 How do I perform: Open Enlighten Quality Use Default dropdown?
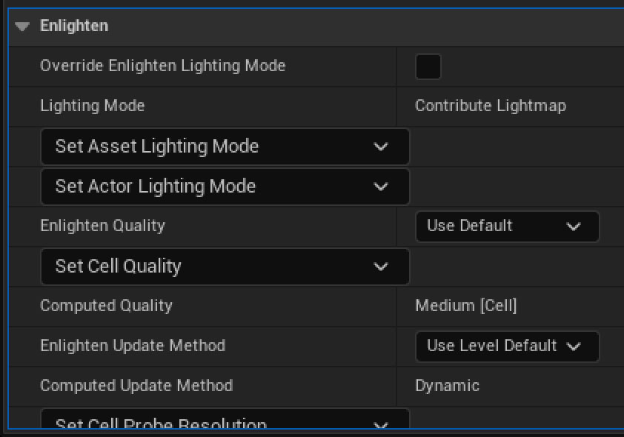point(507,226)
